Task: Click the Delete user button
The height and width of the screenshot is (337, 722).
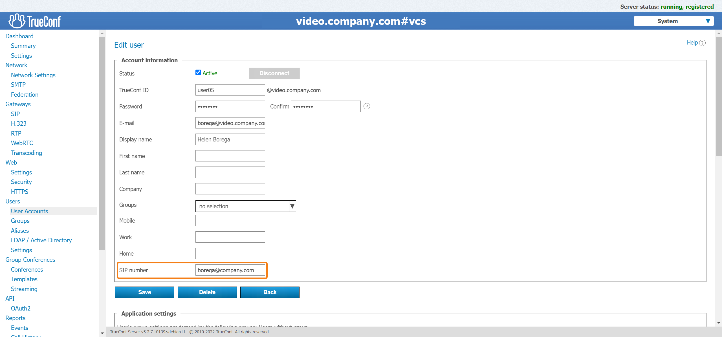Action: tap(207, 291)
